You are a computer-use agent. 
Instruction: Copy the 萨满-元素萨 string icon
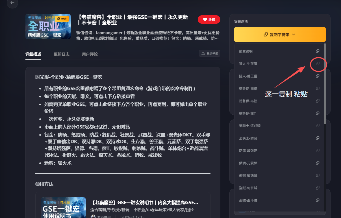coord(318,163)
